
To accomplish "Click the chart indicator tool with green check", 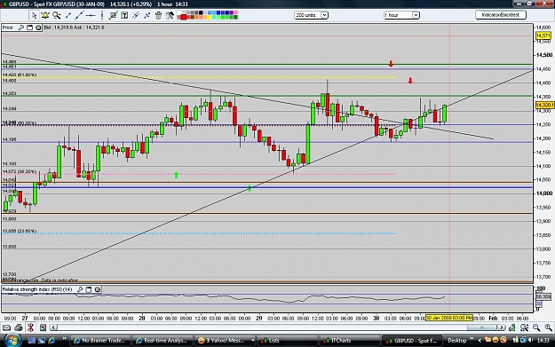I will [x=113, y=15].
